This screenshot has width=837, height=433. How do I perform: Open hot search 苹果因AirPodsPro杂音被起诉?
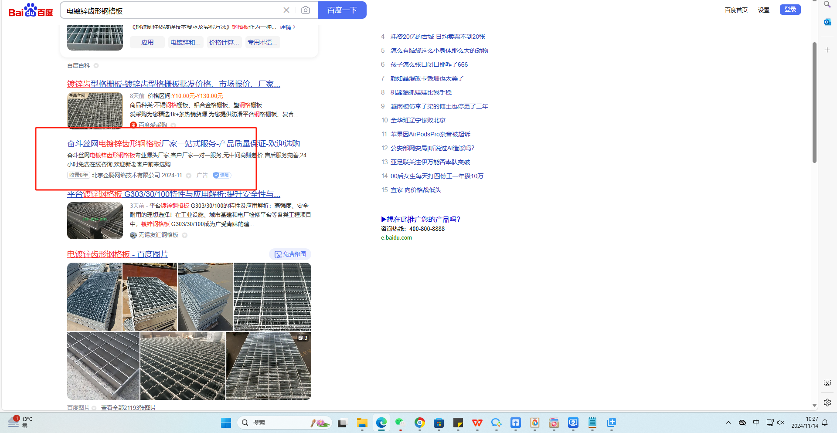point(430,134)
